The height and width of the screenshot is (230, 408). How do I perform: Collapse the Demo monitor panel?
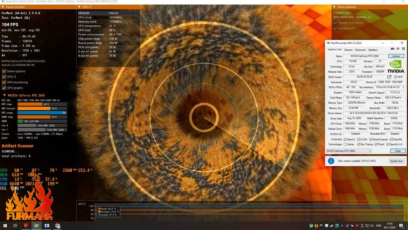click(x=3, y=7)
